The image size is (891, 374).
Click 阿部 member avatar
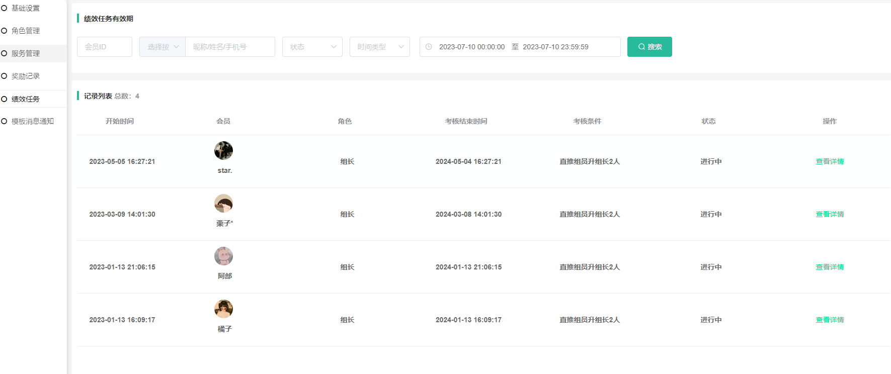[x=223, y=256]
